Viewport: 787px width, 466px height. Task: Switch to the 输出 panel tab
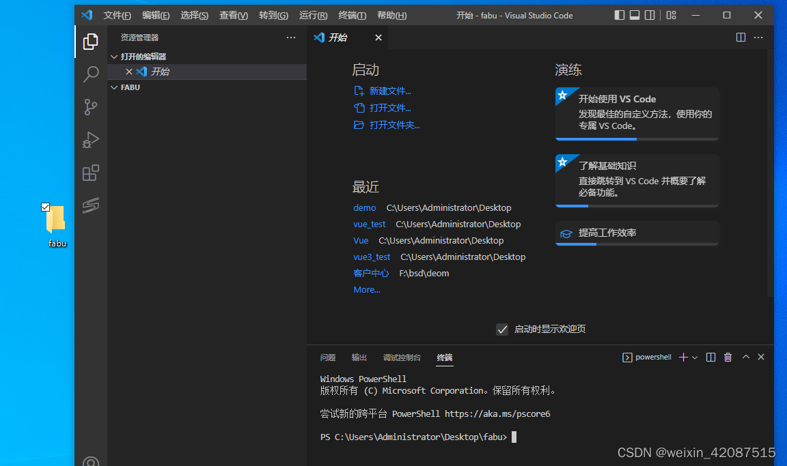click(359, 358)
